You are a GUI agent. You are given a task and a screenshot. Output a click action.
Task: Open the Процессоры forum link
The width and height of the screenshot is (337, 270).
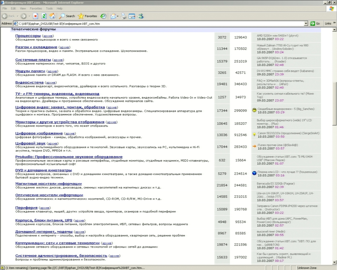click(x=28, y=36)
